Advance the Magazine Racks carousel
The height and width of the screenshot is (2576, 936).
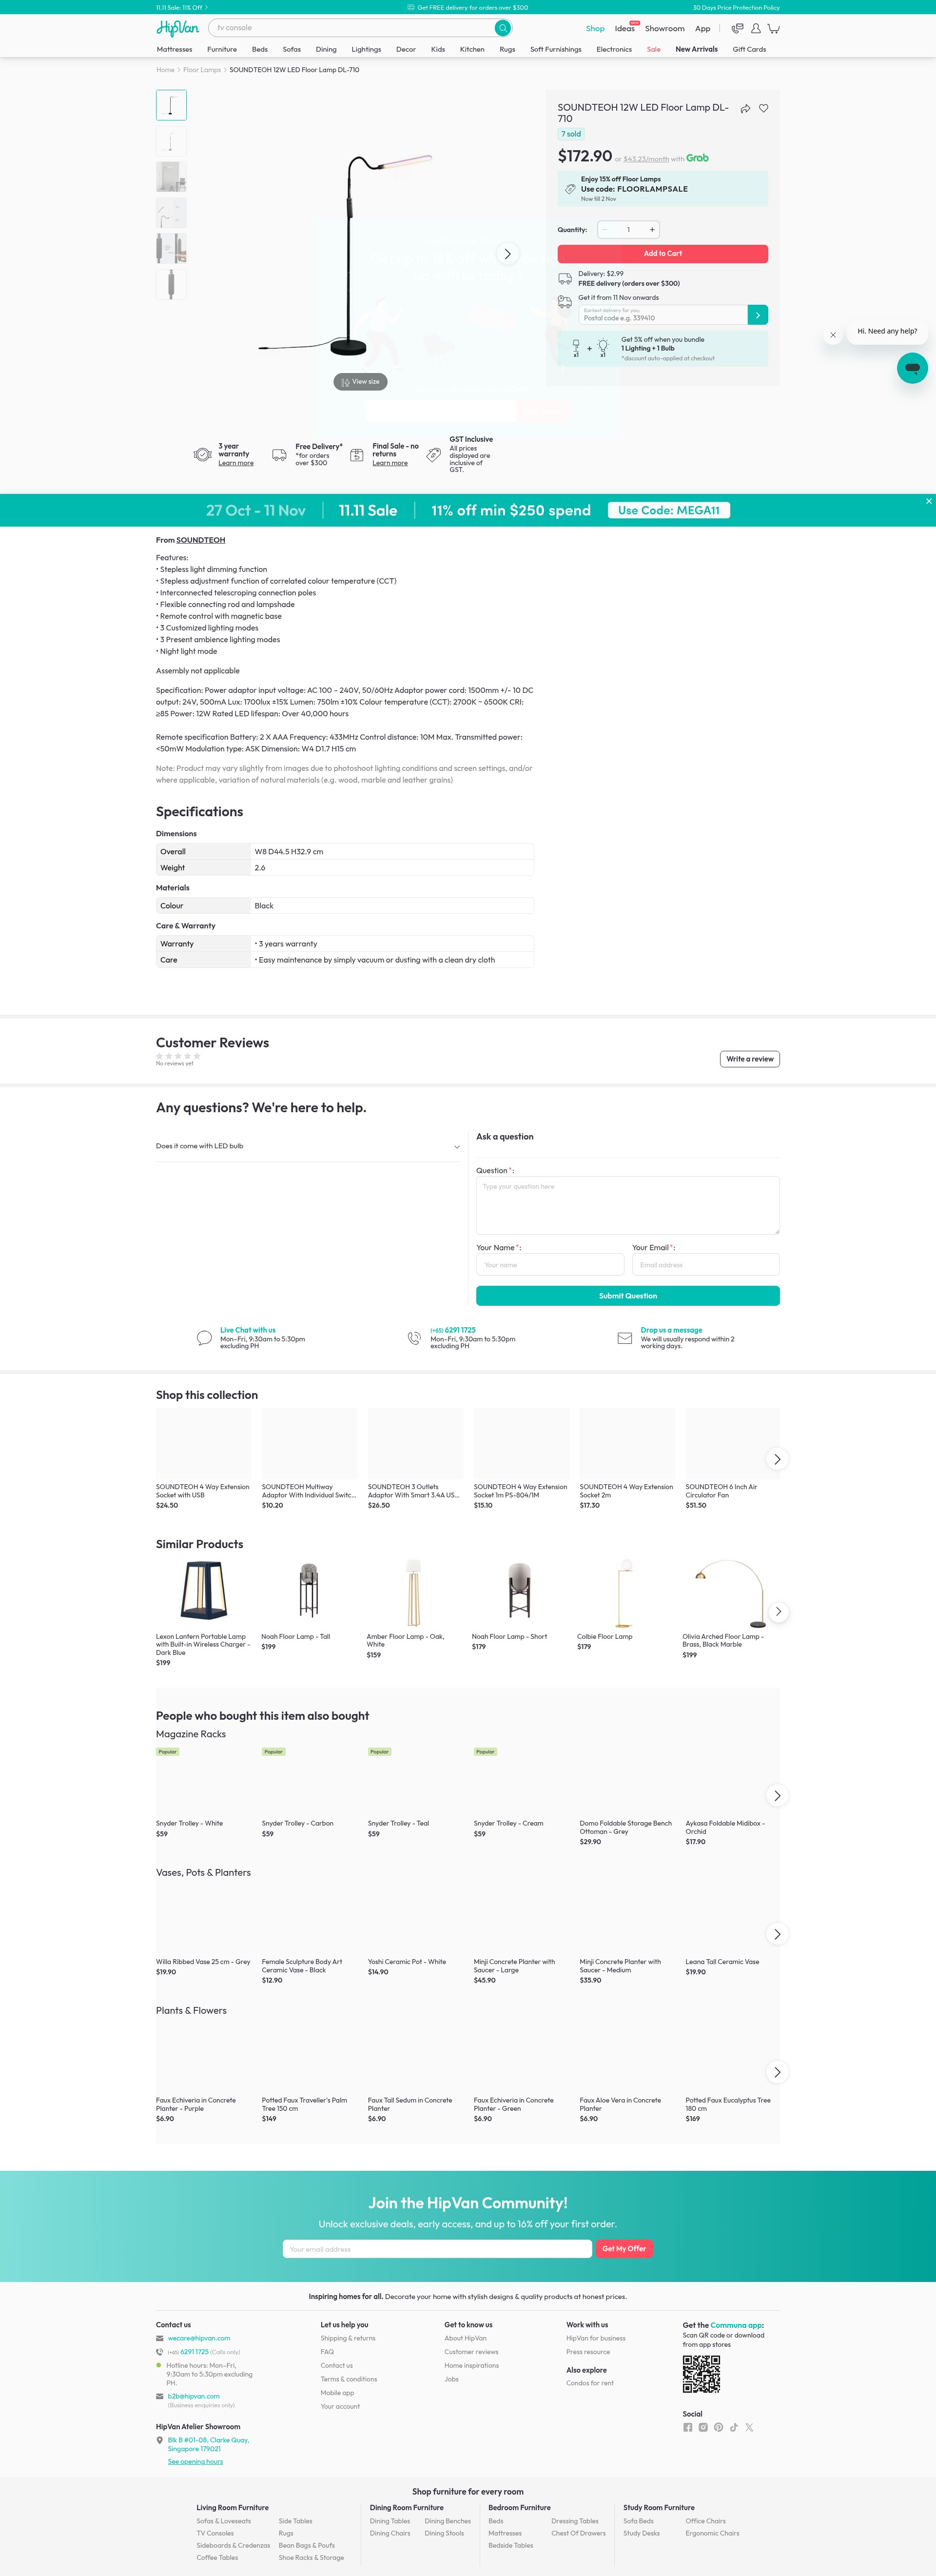(777, 1796)
